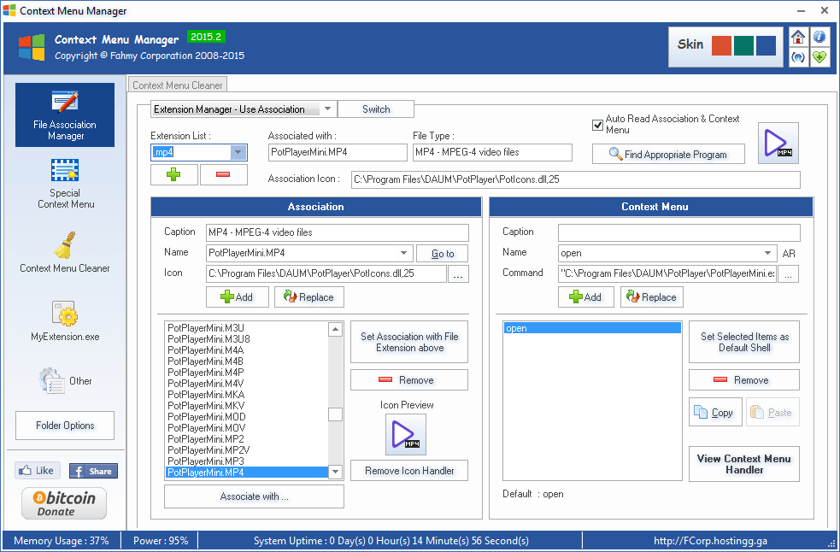
Task: Toggle Auto Read Association & Context Menu
Action: pyautogui.click(x=598, y=125)
